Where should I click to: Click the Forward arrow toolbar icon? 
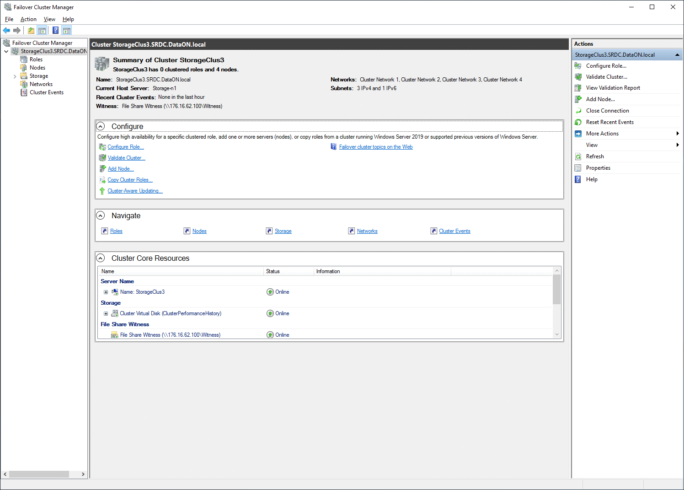point(17,31)
